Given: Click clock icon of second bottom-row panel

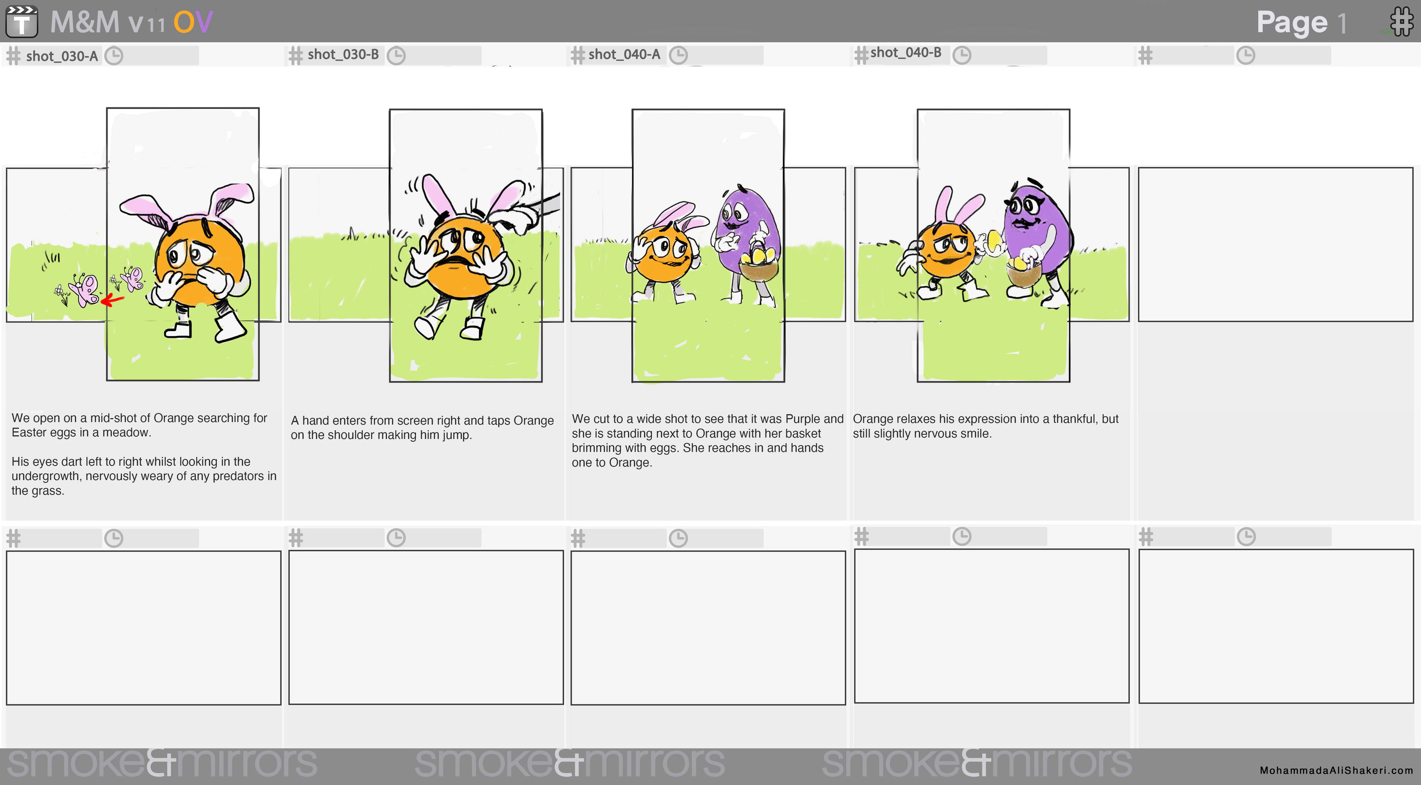Looking at the screenshot, I should pos(396,538).
